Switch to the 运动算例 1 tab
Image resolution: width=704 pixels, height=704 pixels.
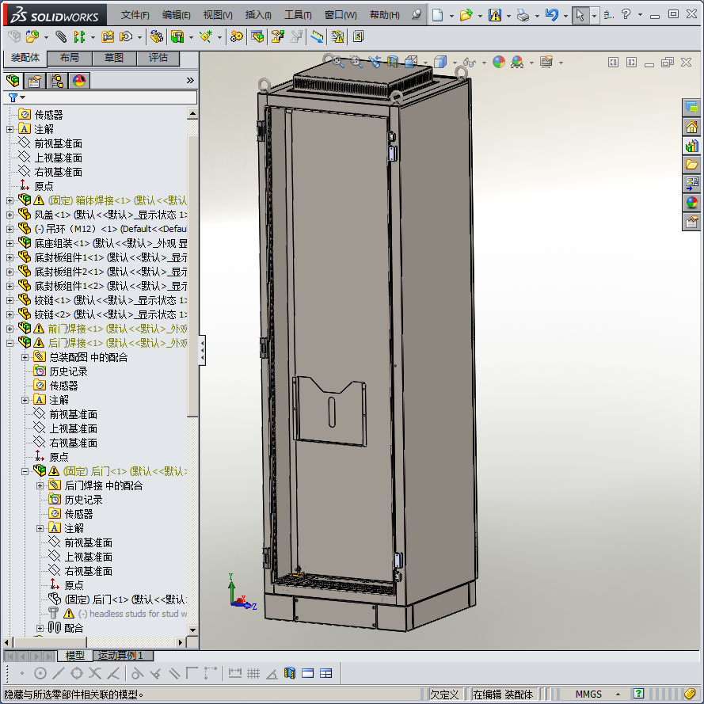(x=123, y=656)
